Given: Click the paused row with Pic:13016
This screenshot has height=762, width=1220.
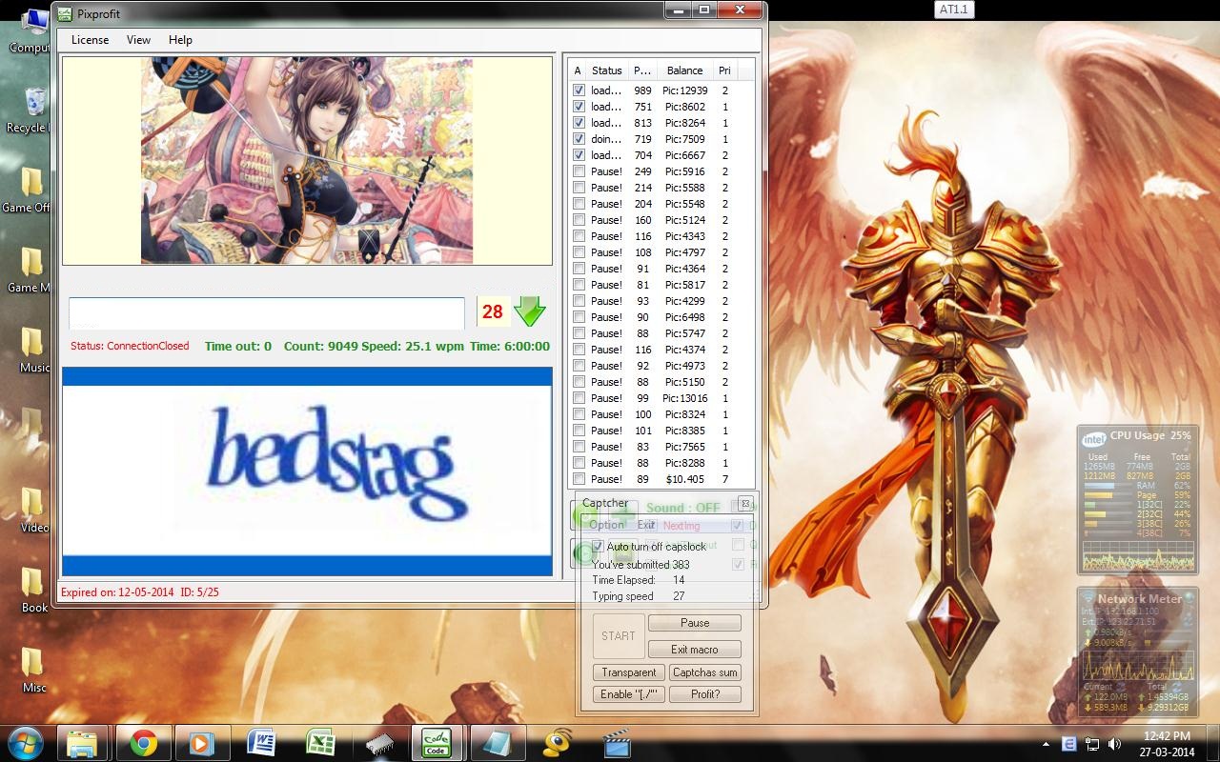Looking at the screenshot, I should click(661, 398).
